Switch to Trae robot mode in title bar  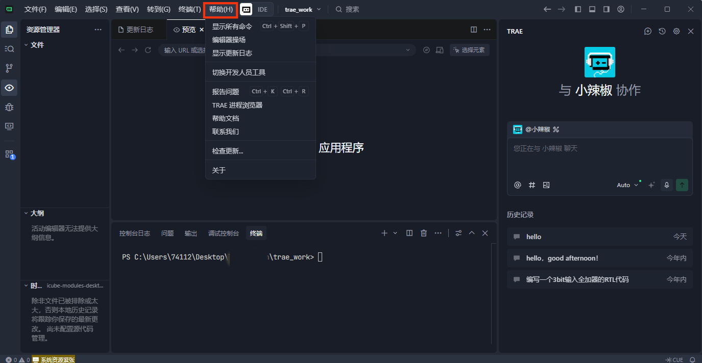246,9
